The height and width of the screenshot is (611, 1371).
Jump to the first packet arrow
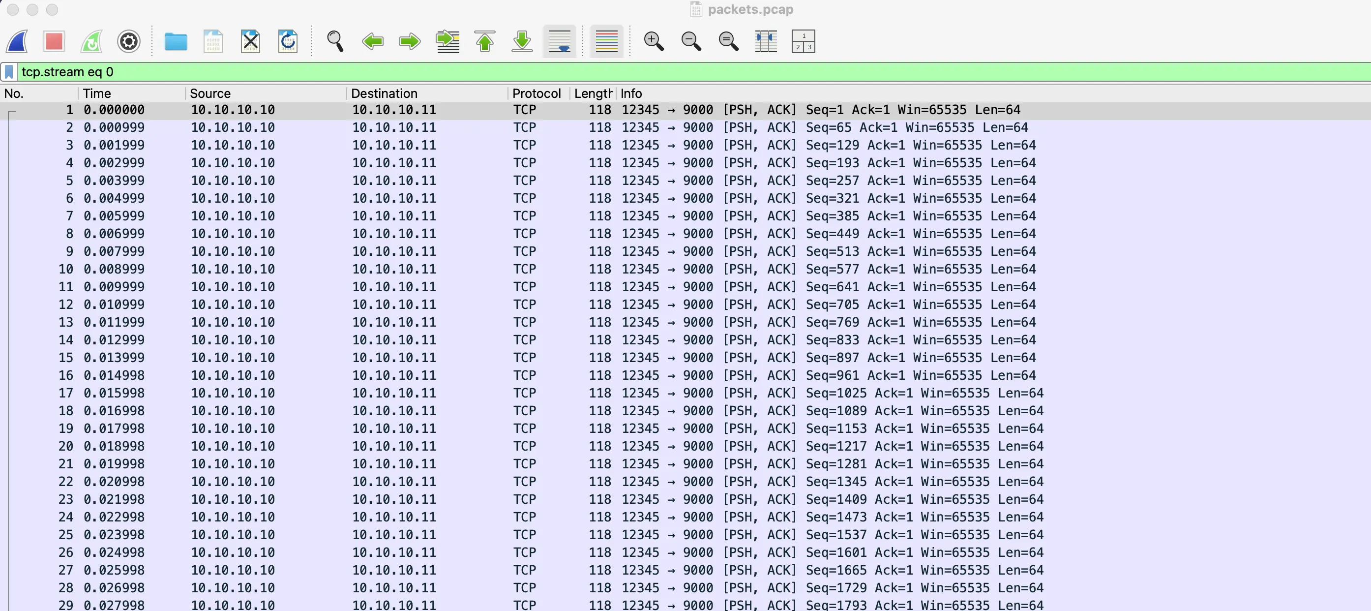pos(485,41)
